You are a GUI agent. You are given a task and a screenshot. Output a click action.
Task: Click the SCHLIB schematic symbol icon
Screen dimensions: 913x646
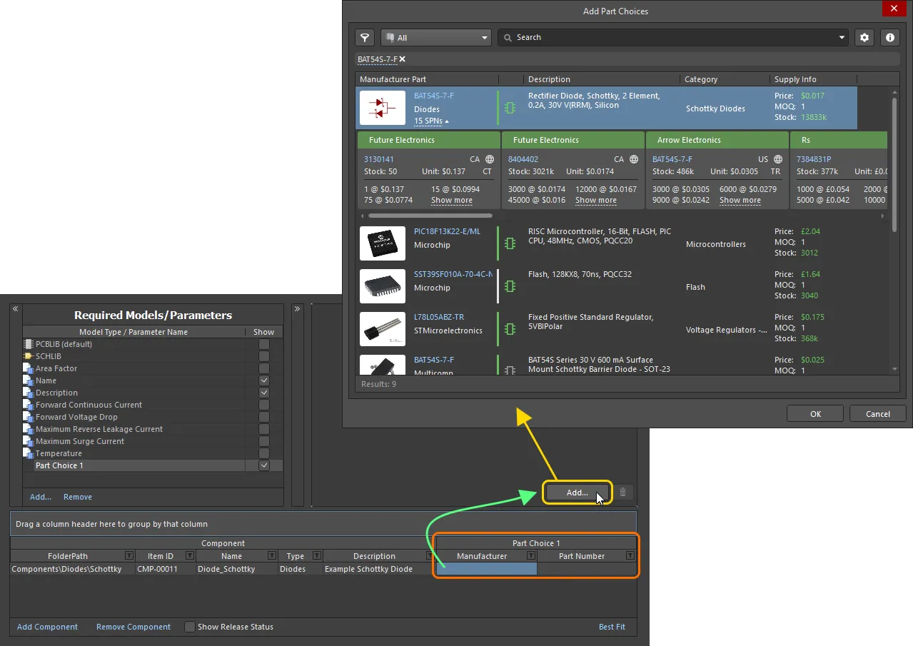(27, 356)
